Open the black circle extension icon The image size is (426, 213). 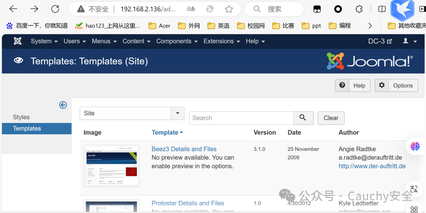(338, 9)
